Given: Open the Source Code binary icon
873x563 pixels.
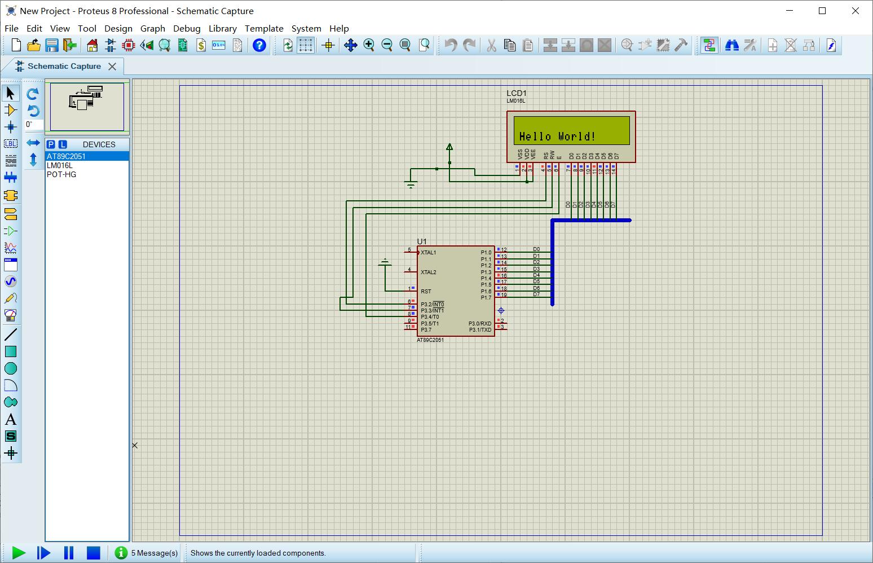Looking at the screenshot, I should (219, 45).
